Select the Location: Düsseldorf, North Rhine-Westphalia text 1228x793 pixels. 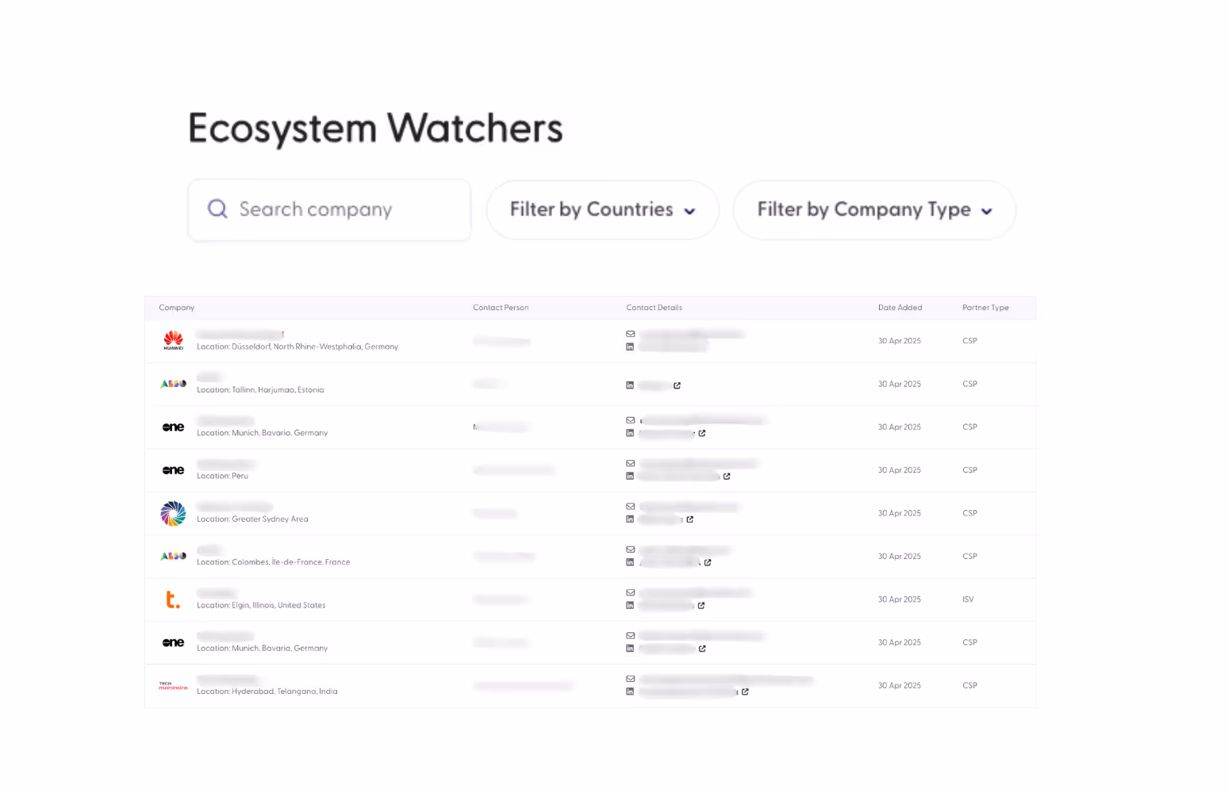click(297, 347)
